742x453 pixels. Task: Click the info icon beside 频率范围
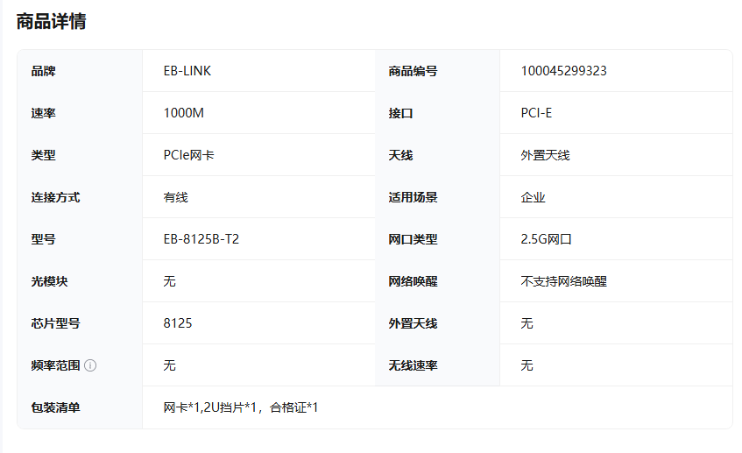point(90,365)
